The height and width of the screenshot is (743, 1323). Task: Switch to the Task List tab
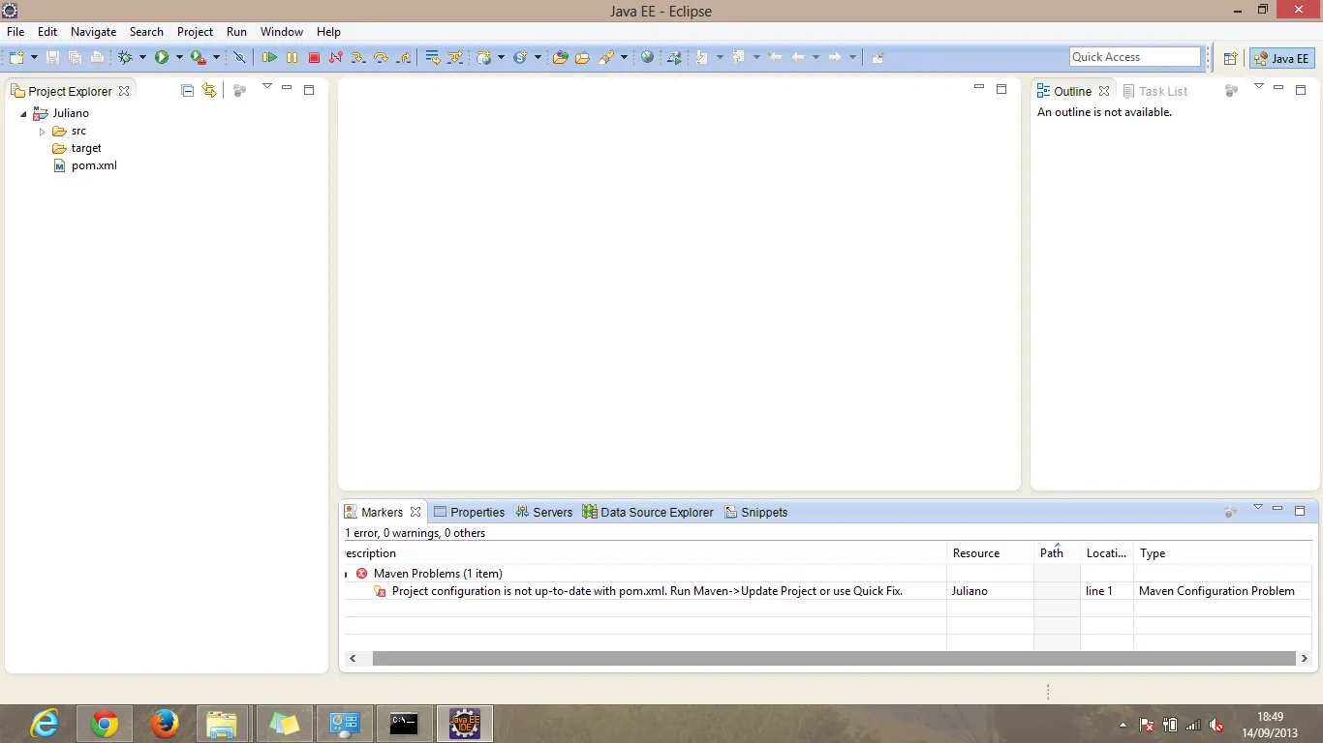click(1155, 91)
